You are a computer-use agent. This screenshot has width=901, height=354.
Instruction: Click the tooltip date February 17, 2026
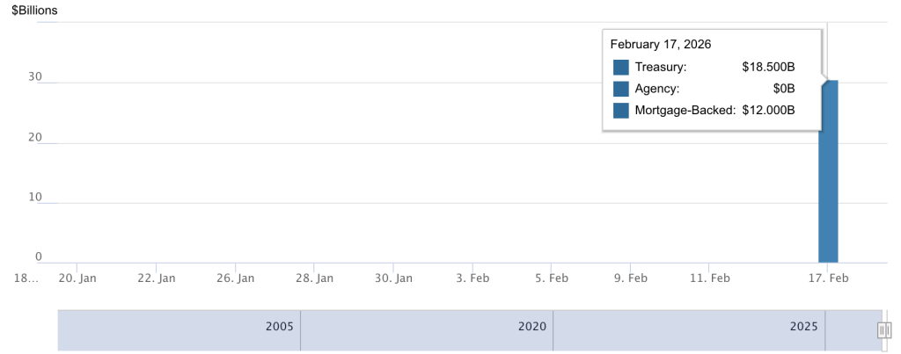tap(661, 44)
